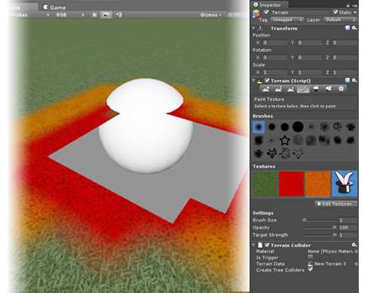The width and height of the screenshot is (389, 293).
Task: Open the Terrain Collider gear menu
Action: [x=354, y=245]
